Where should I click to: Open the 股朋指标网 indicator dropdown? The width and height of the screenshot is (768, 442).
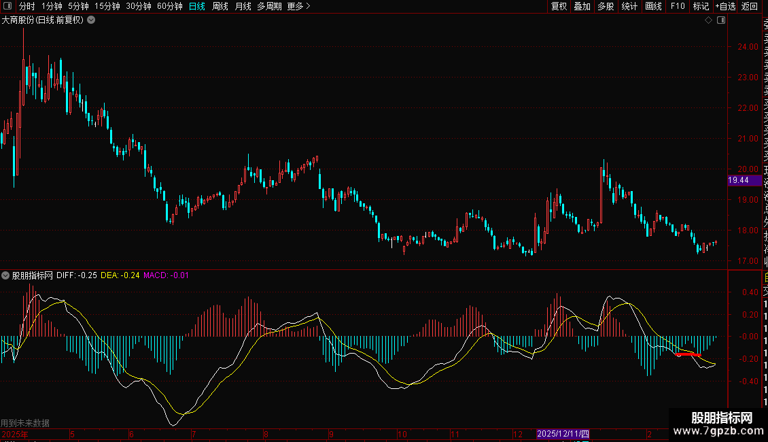tap(5, 275)
